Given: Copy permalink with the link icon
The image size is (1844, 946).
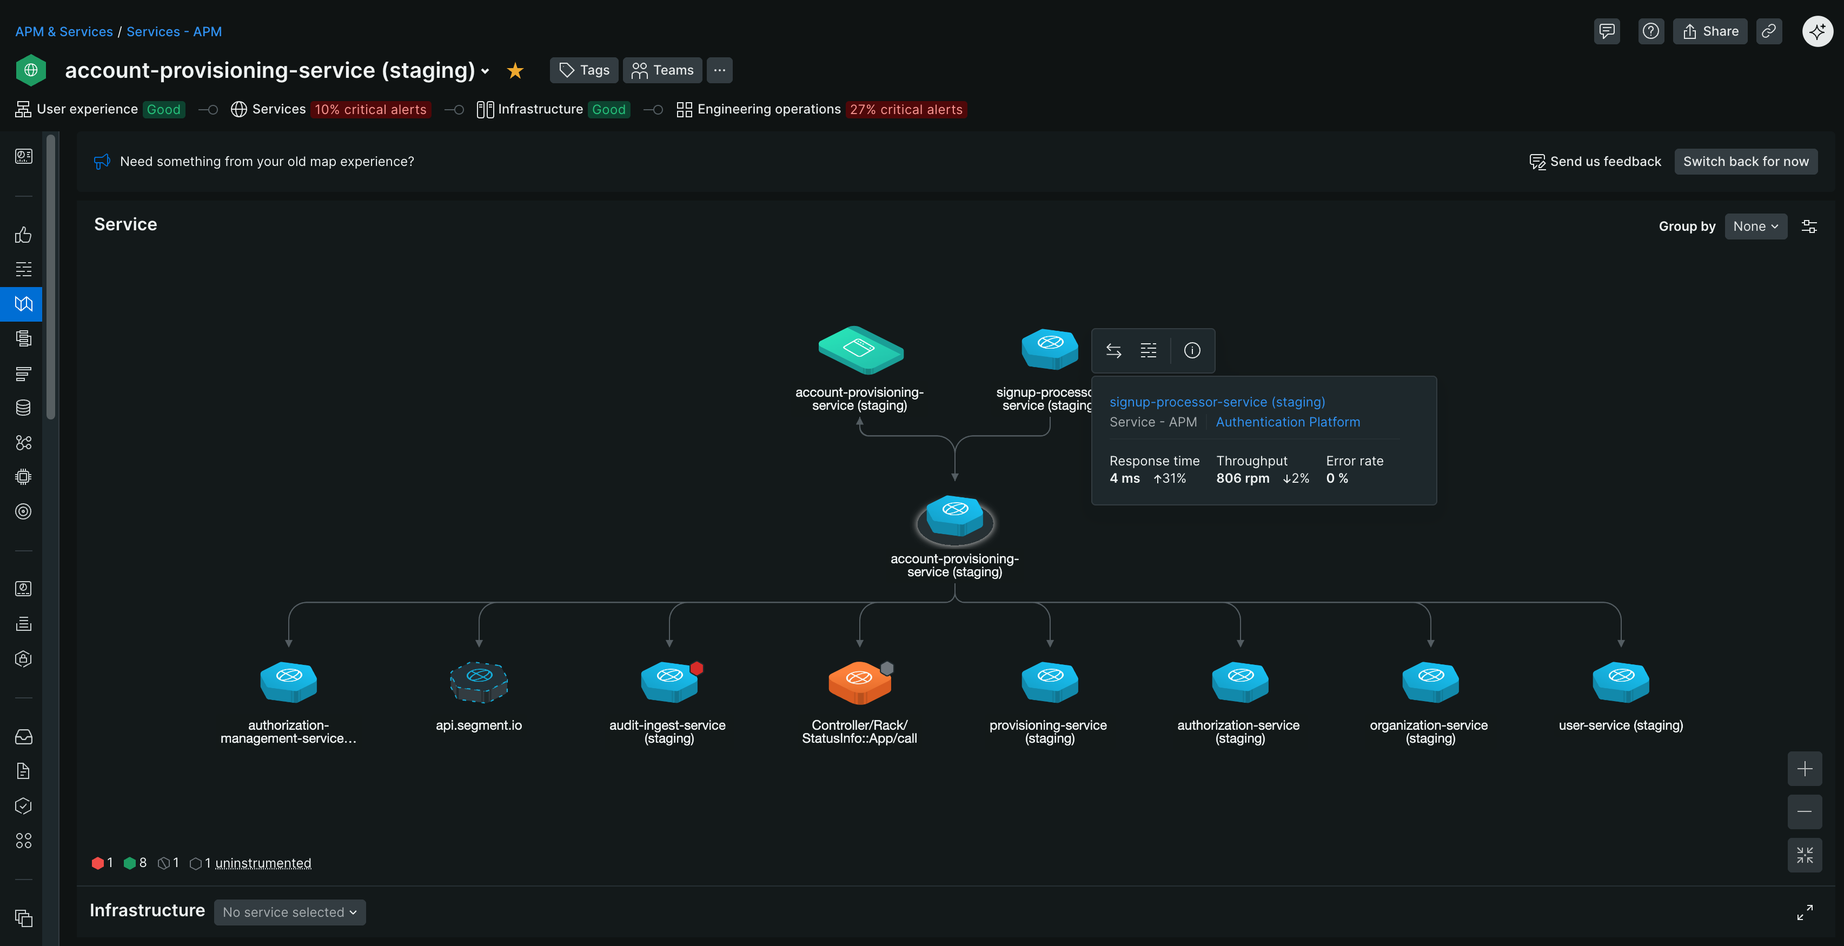Looking at the screenshot, I should 1769,31.
